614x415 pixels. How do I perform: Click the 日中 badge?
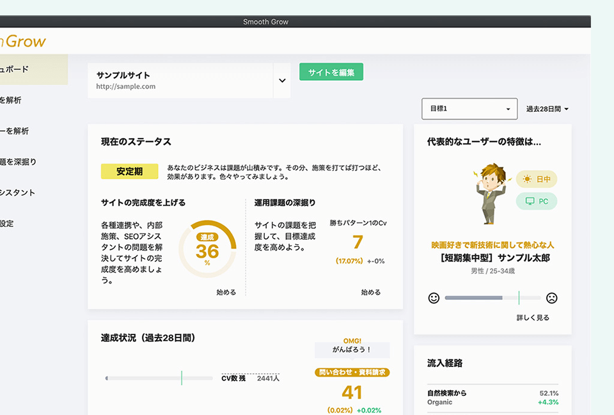tap(537, 179)
